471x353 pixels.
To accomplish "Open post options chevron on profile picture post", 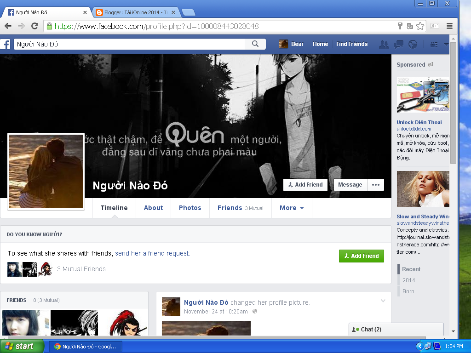I will 383,301.
